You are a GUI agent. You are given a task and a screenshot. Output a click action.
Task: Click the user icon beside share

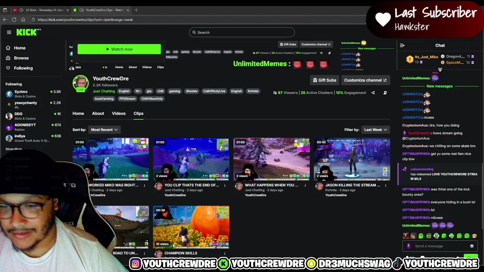point(385,93)
